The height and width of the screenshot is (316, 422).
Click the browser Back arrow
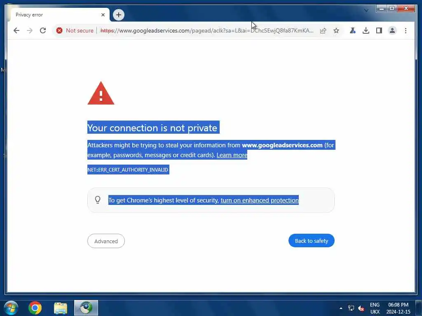(16, 30)
